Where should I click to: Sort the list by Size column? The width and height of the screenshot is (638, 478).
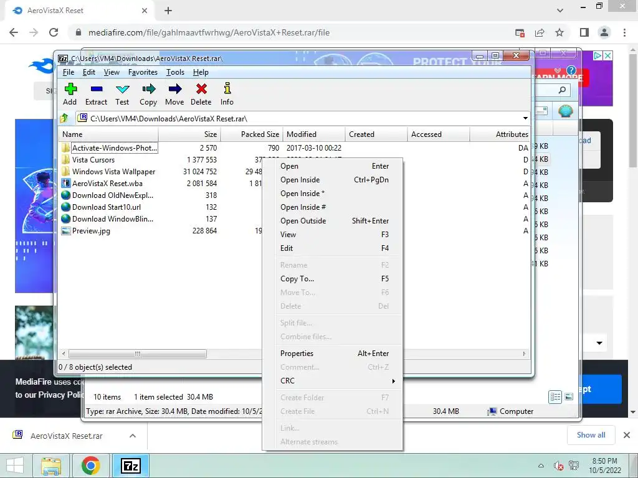(x=189, y=134)
